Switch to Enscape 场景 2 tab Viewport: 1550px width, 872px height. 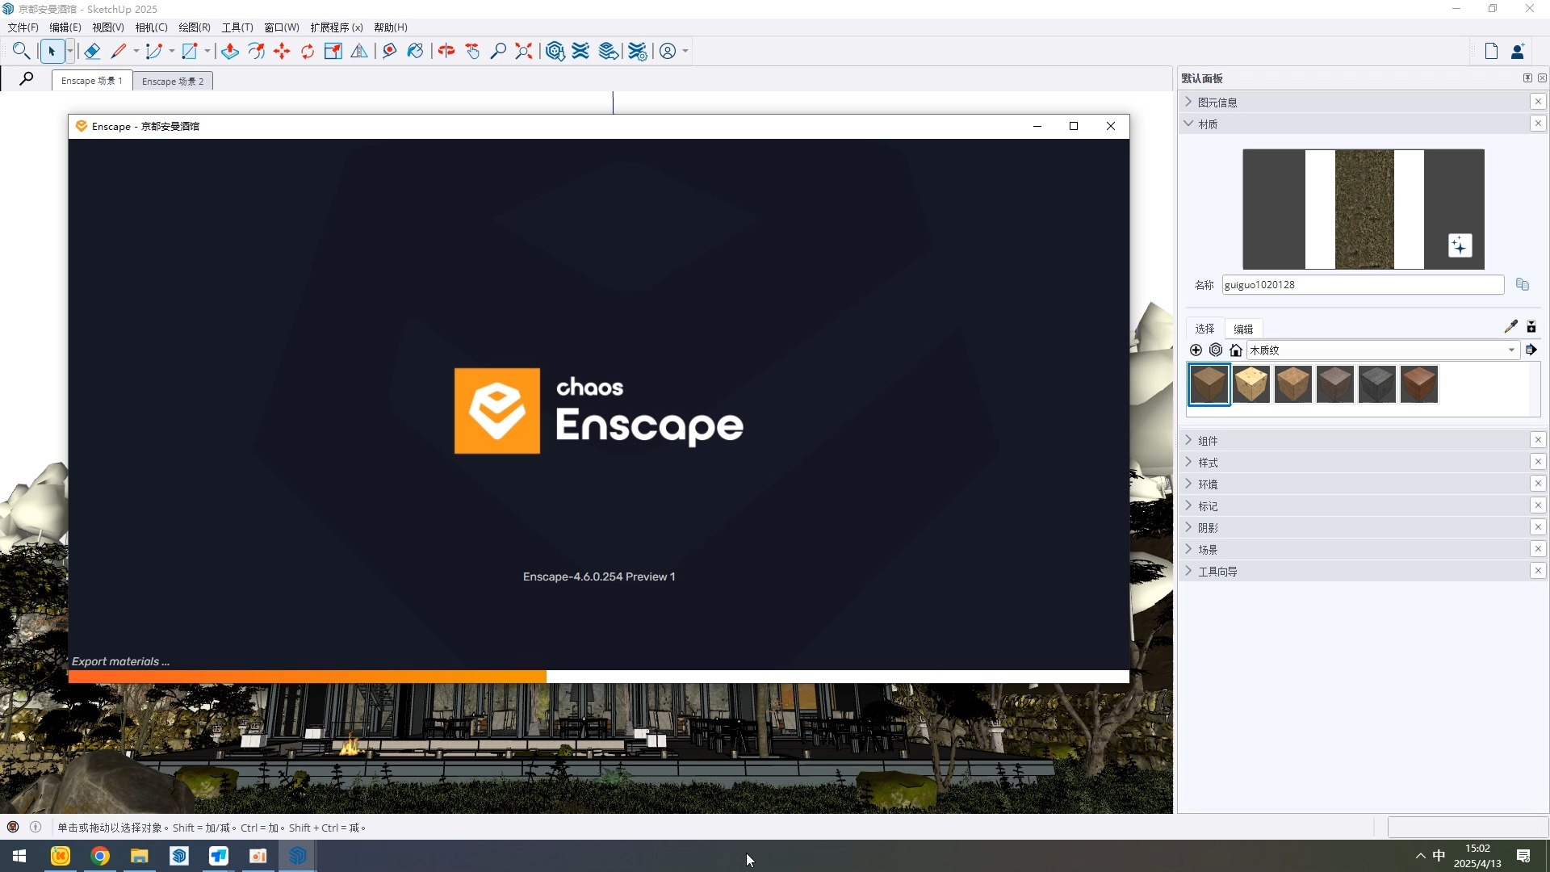click(172, 81)
